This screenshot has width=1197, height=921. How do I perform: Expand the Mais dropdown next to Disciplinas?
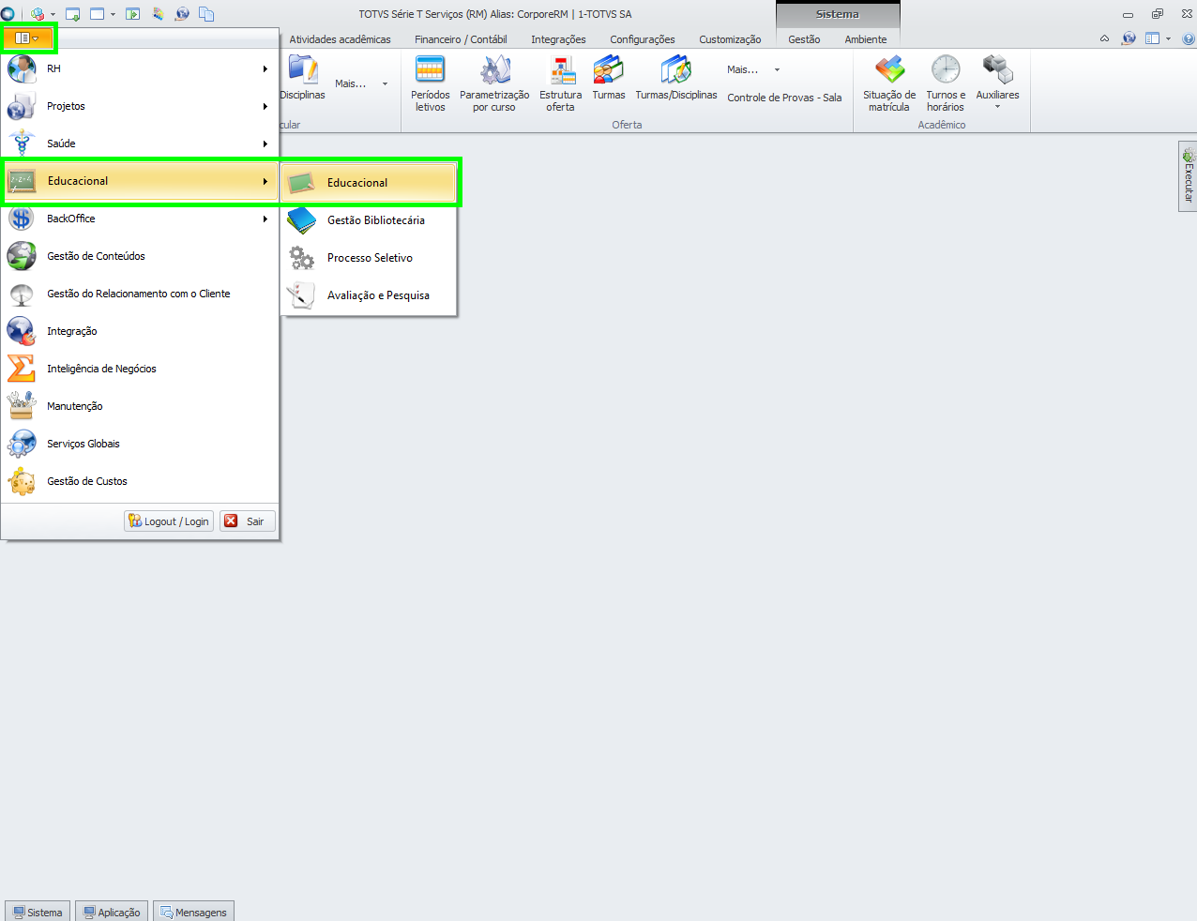361,83
